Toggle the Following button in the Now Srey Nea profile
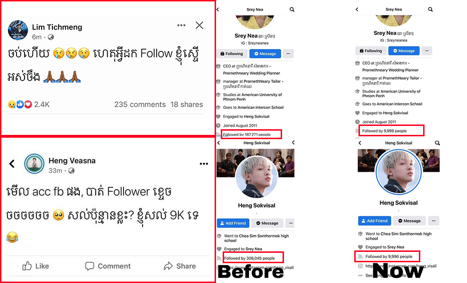Screen dimensions: 467x283 [x=371, y=50]
